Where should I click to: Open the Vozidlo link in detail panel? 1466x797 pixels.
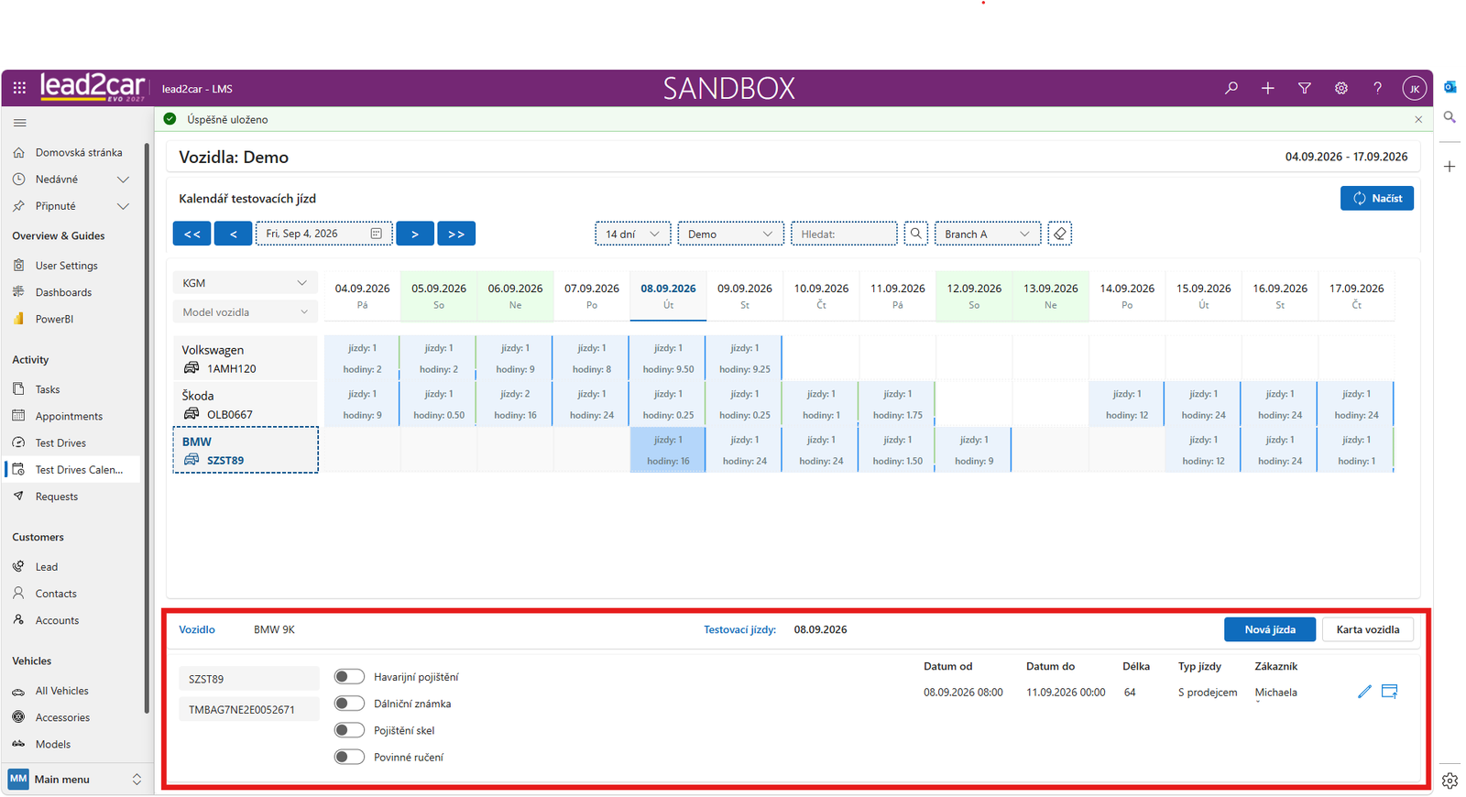[197, 629]
